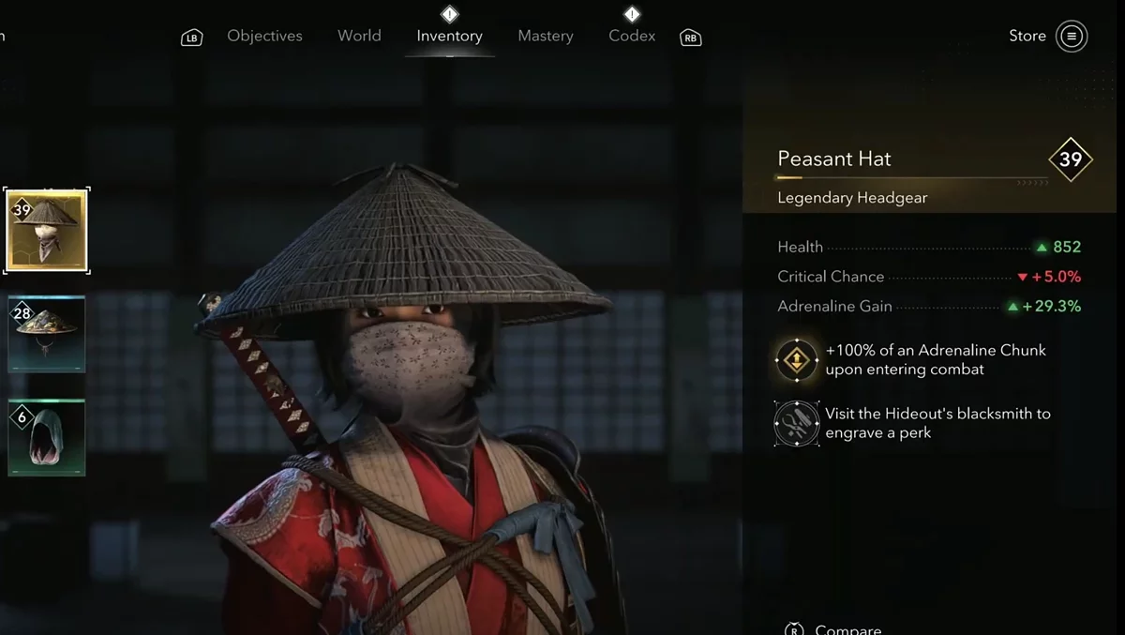This screenshot has height=635, width=1125.
Task: Click alert marker above Codex tab
Action: (x=632, y=14)
